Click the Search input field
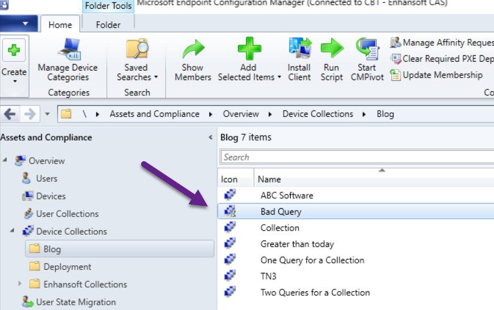Screen dimensions: 494x310 [352, 157]
